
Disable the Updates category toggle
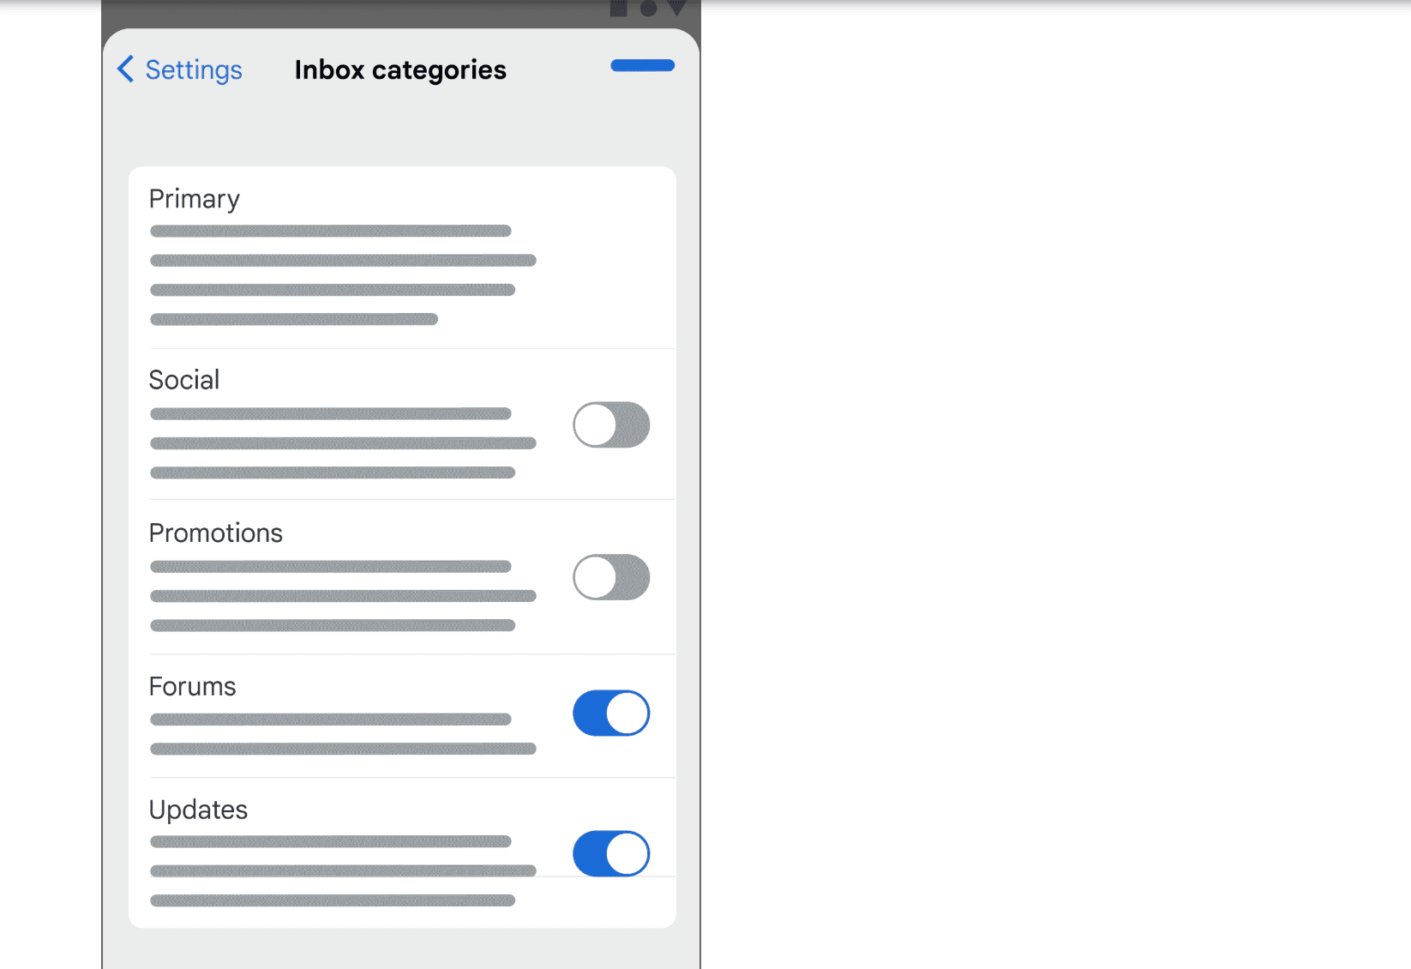(610, 853)
